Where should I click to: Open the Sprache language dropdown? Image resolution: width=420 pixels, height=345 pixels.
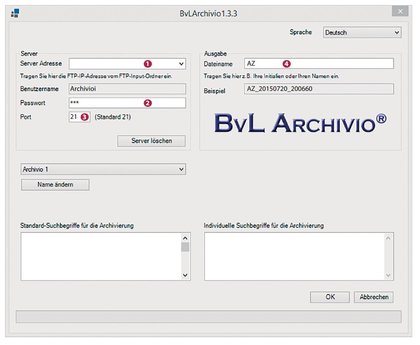pyautogui.click(x=362, y=33)
